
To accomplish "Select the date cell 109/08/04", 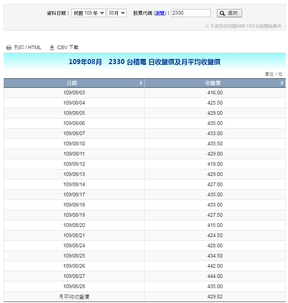I will point(74,103).
